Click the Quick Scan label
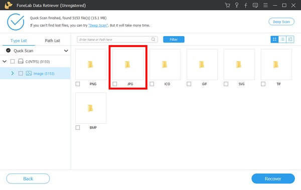 point(24,51)
